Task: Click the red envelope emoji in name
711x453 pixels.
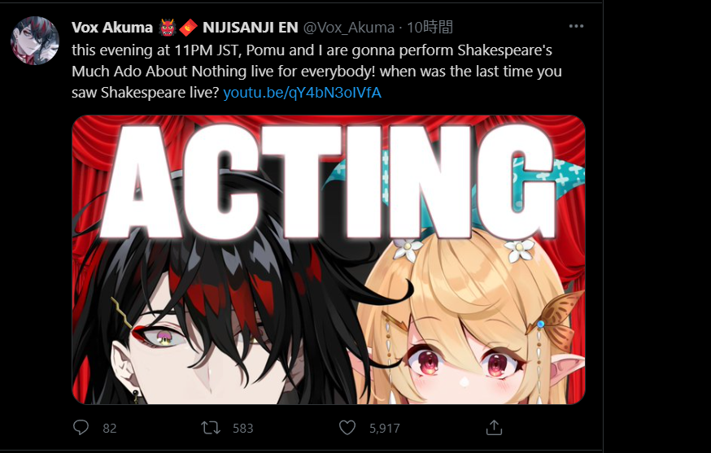Action: [x=188, y=28]
